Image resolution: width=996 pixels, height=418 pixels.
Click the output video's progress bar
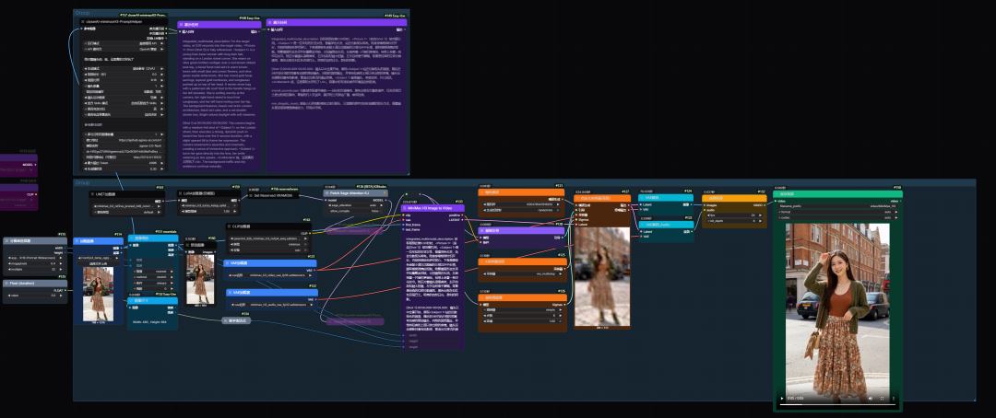tap(837, 404)
